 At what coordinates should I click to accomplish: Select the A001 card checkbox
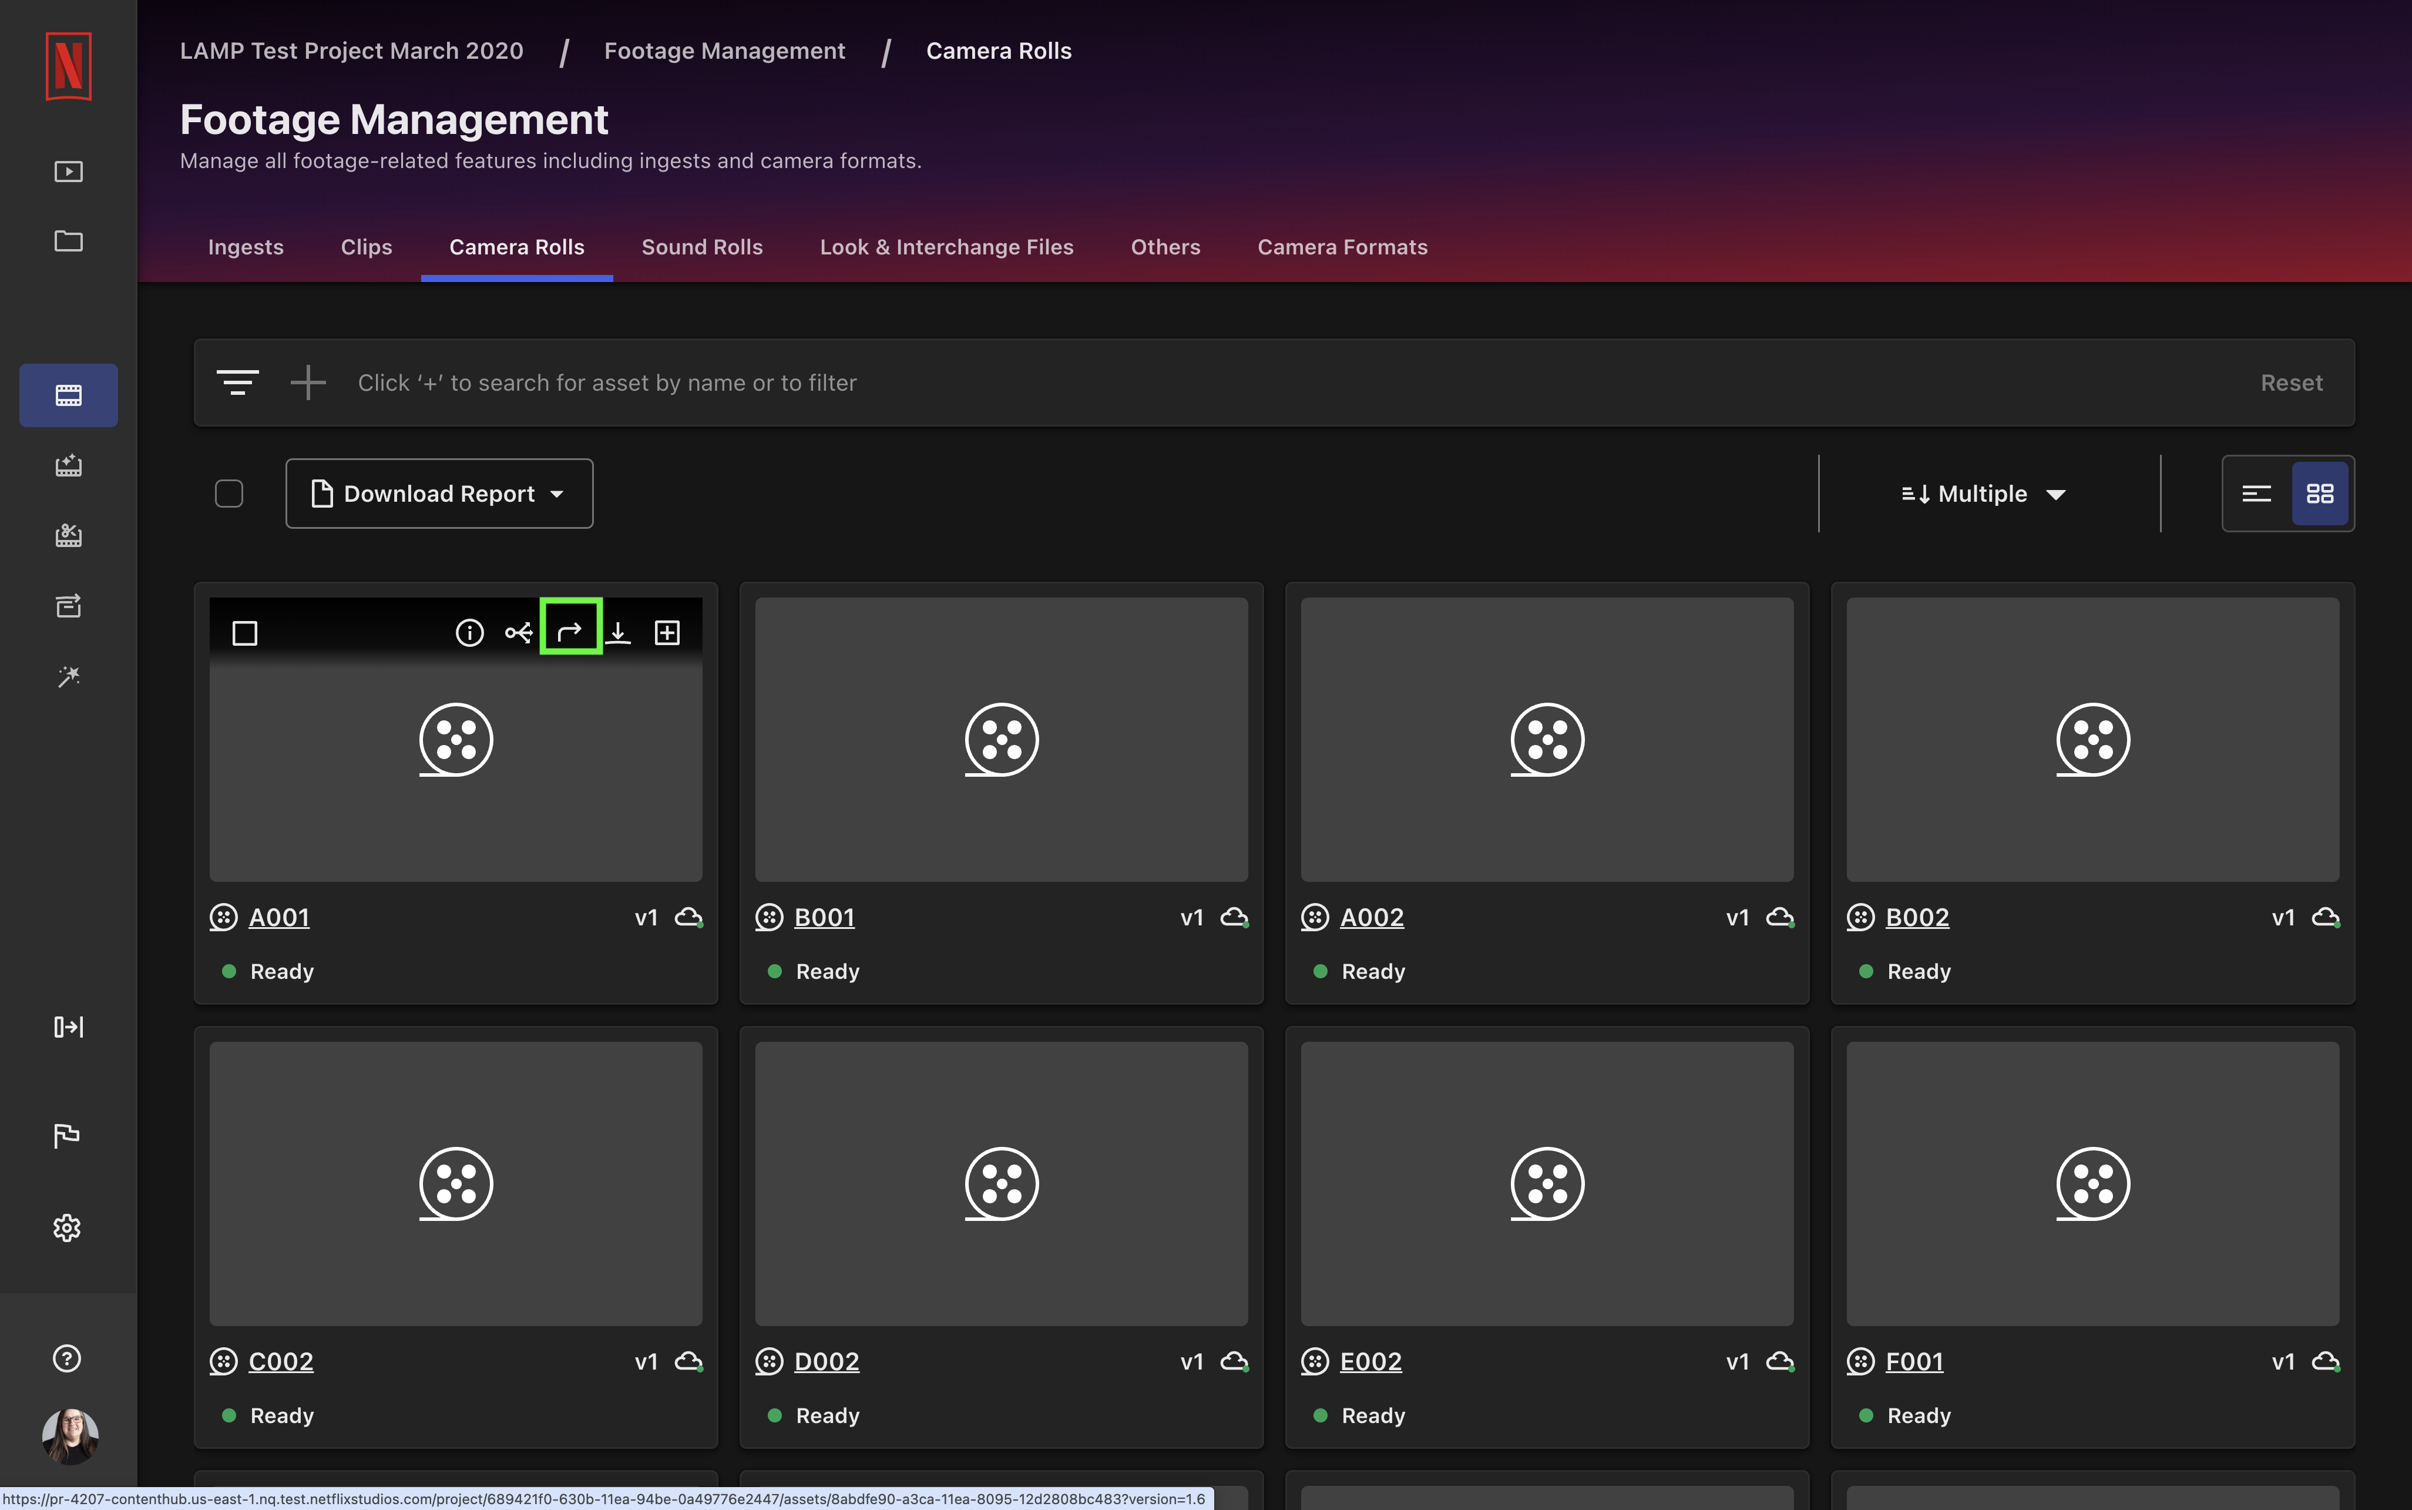point(244,633)
